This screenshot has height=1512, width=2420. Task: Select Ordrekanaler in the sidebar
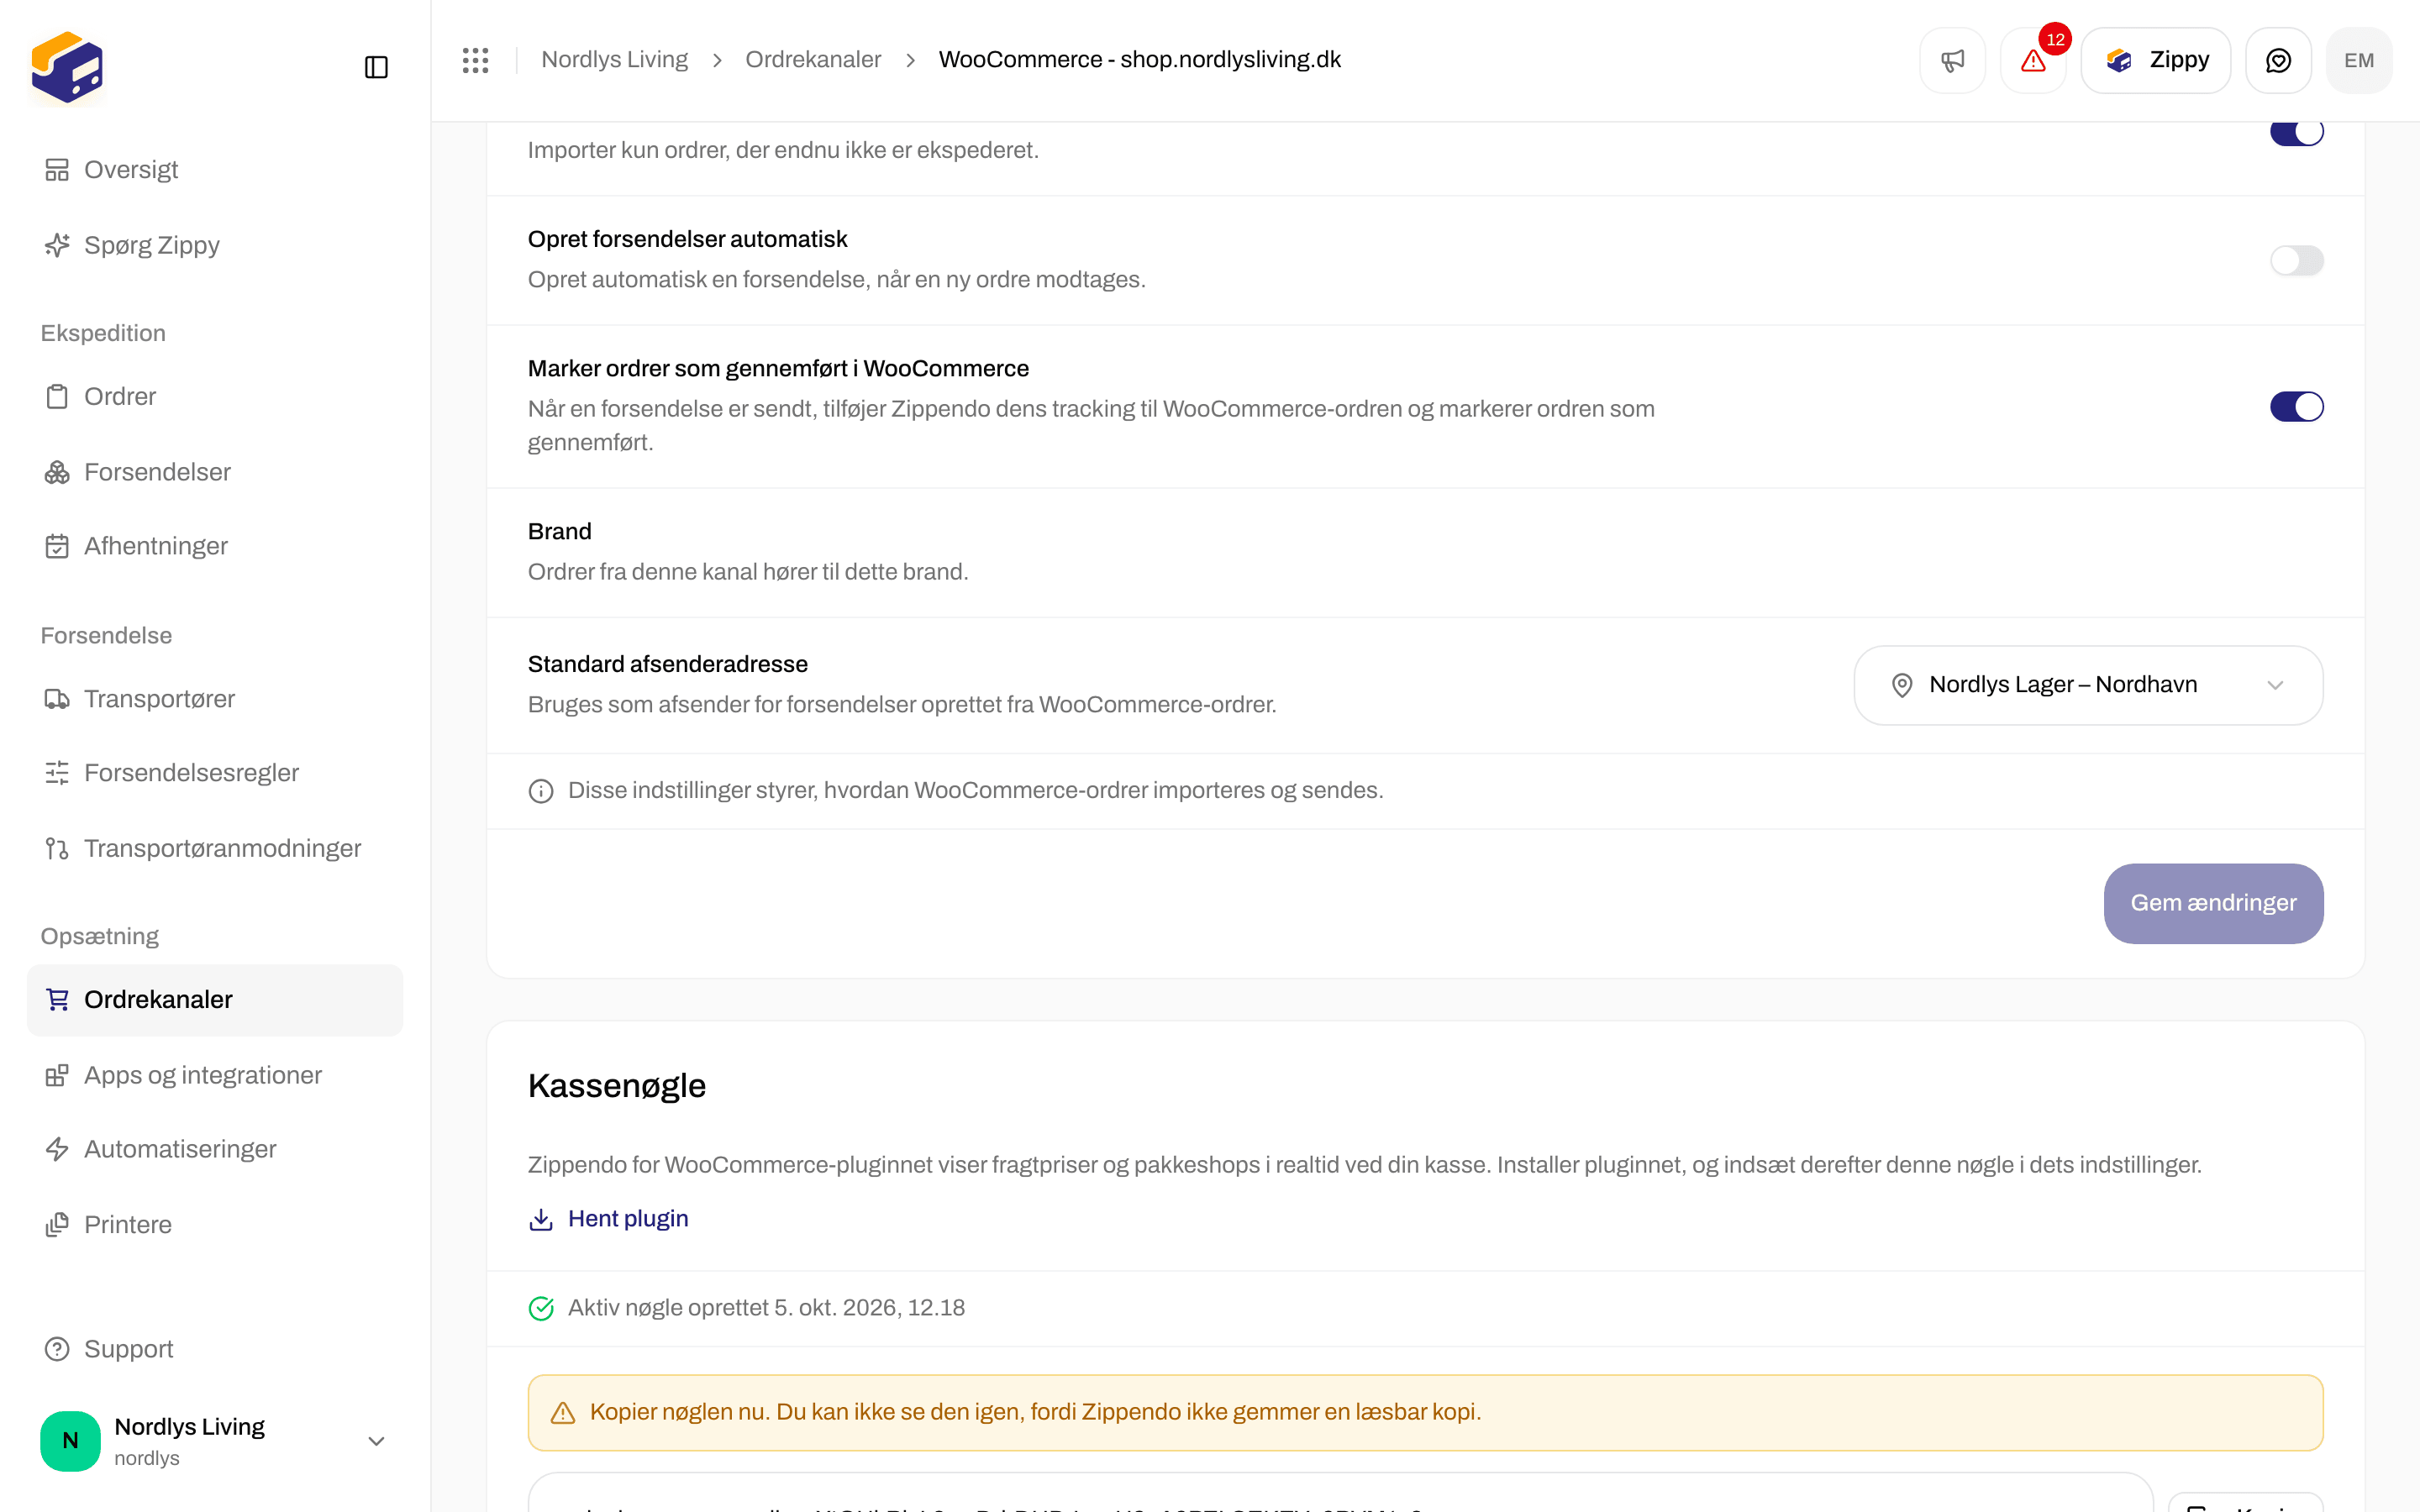[214, 1000]
